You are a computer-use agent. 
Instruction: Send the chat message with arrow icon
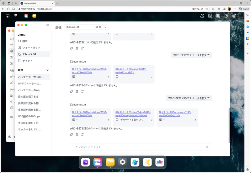point(207,147)
